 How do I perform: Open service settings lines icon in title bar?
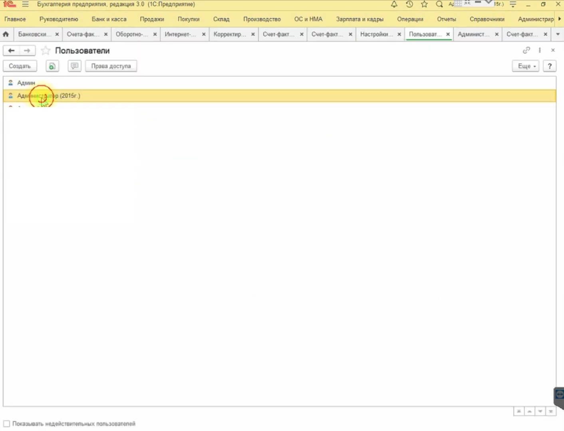513,4
